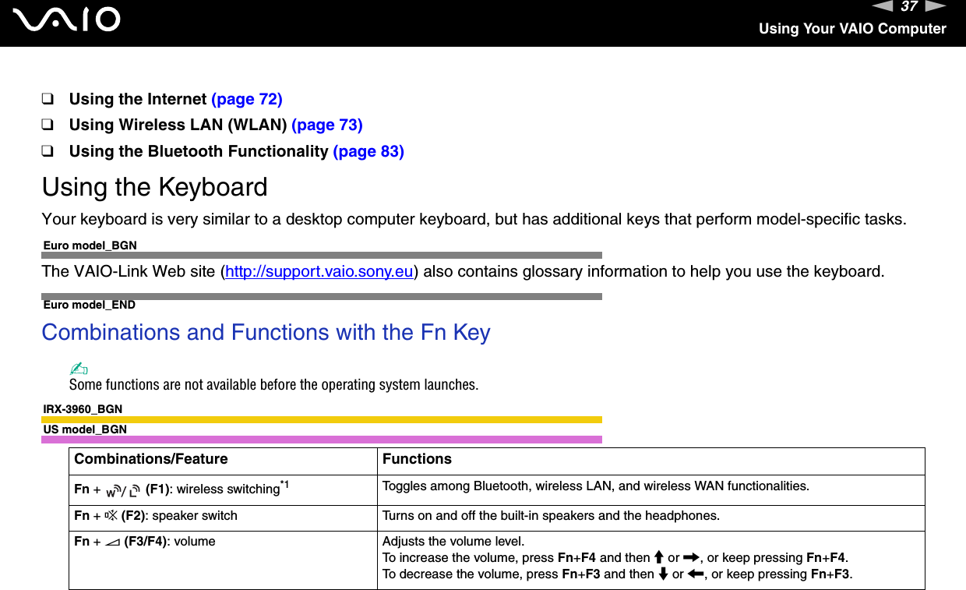
Task: Click the page number 37
Action: tap(908, 7)
